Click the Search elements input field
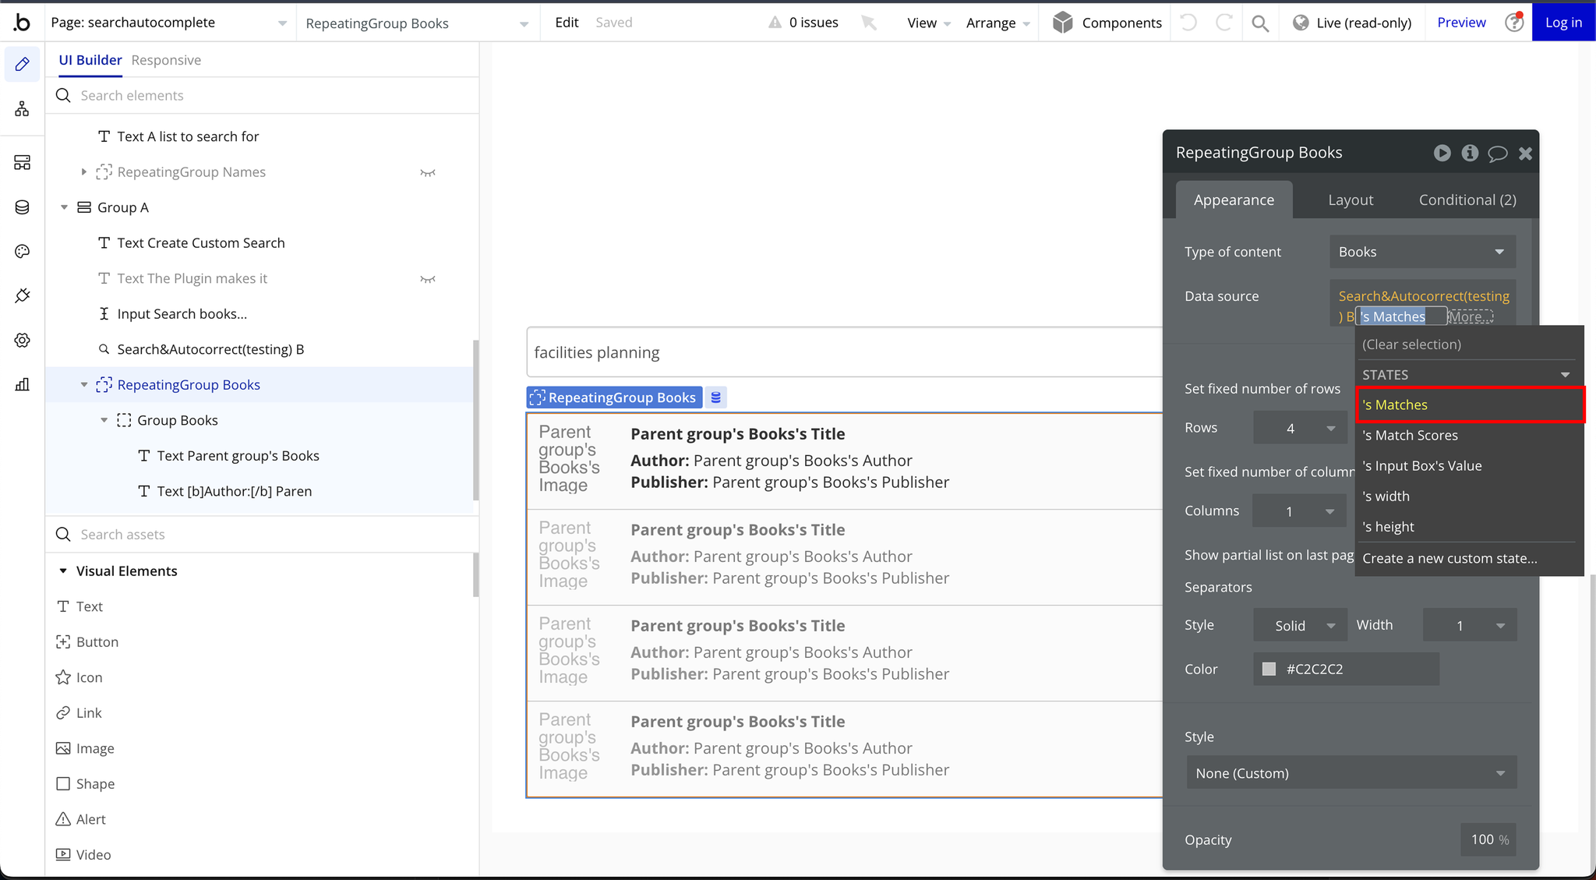 [265, 95]
